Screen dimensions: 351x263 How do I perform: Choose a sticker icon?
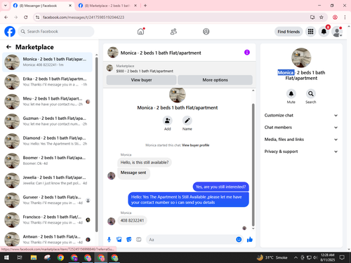coord(129,239)
